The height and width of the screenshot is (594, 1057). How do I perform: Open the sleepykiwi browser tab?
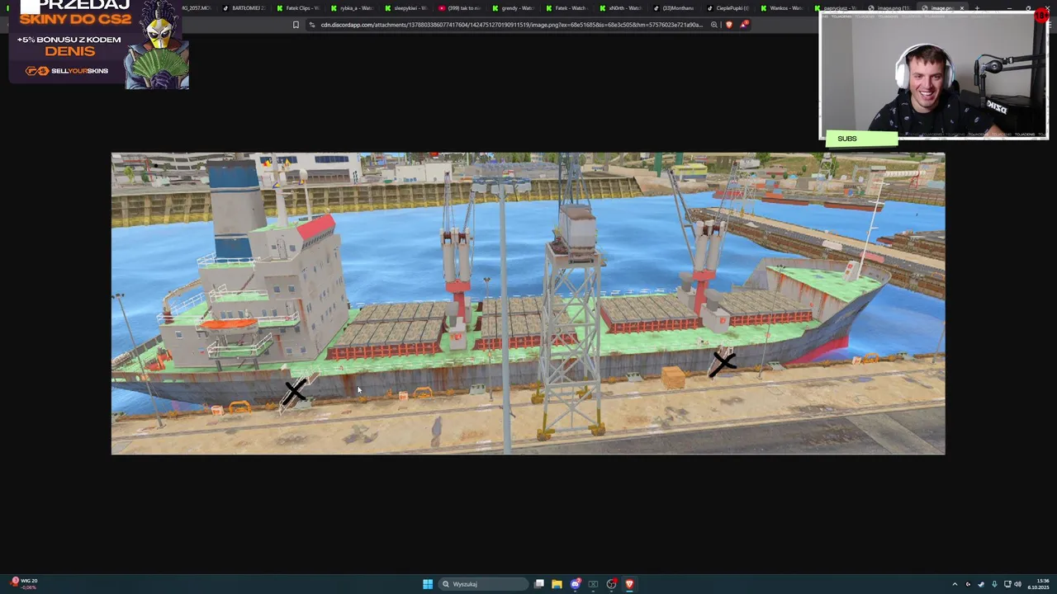coord(405,8)
